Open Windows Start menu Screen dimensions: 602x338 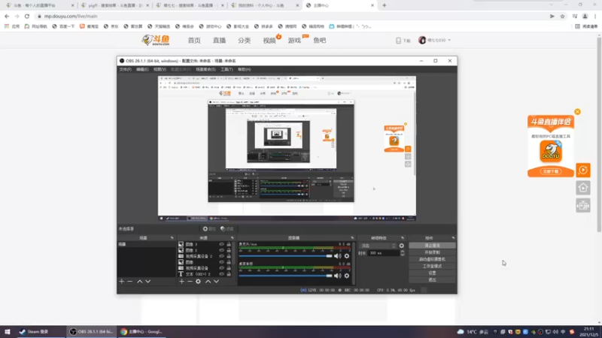point(8,331)
